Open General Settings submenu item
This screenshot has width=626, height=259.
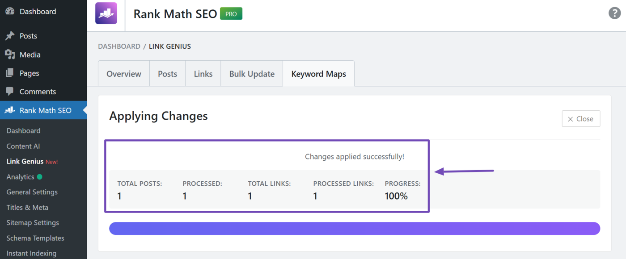pyautogui.click(x=32, y=192)
